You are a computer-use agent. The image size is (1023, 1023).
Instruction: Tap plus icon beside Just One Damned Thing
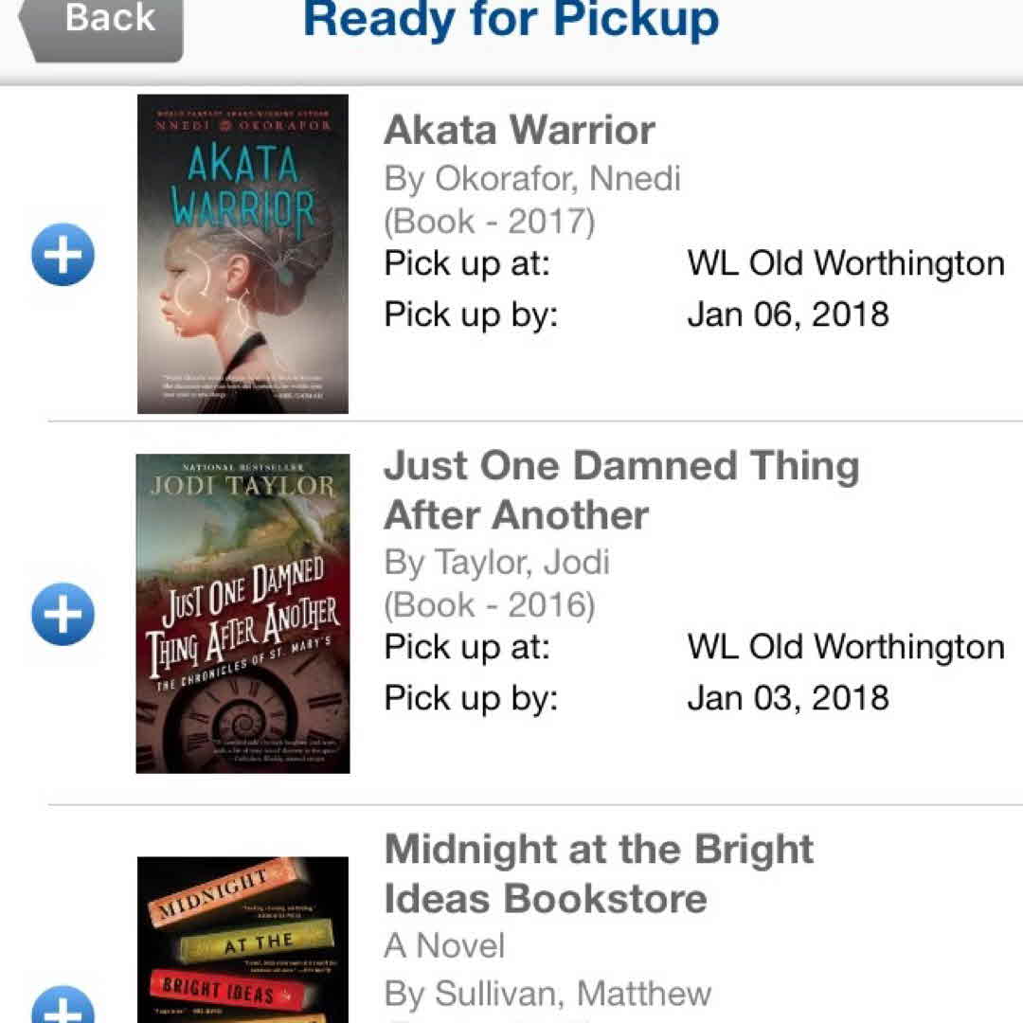63,614
